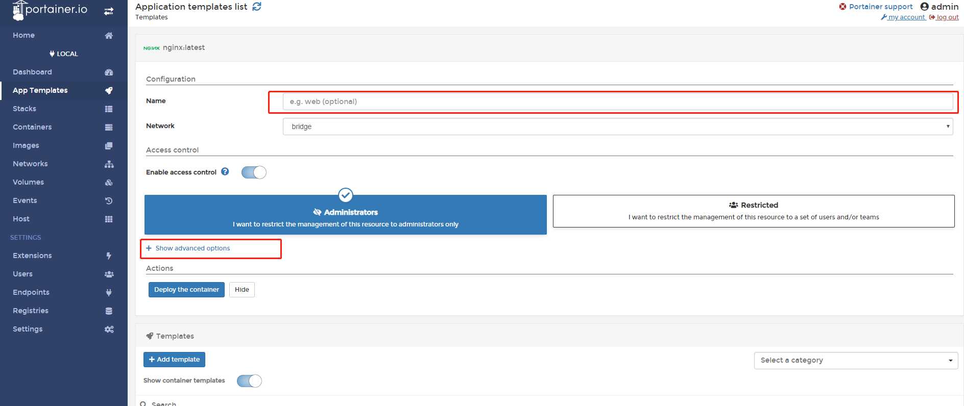Screen dimensions: 964x406
Task: Click the Host grid icon
Action: (109, 219)
